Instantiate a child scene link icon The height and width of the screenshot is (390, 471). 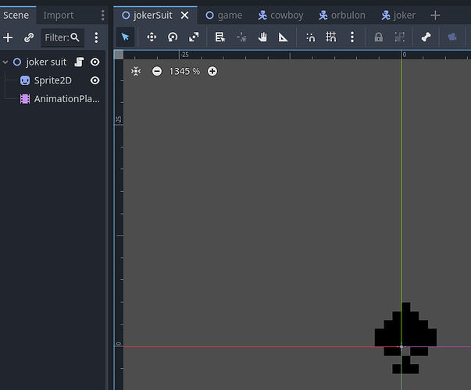coord(29,37)
